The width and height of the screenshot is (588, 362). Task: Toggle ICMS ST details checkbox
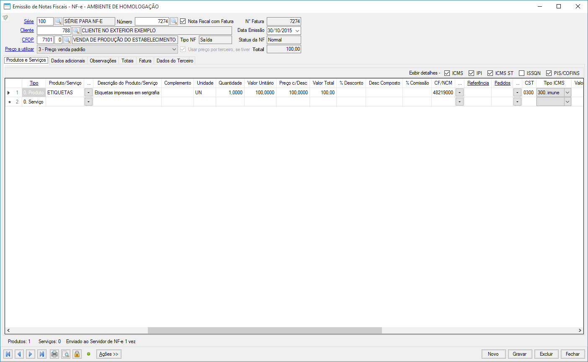pyautogui.click(x=490, y=73)
